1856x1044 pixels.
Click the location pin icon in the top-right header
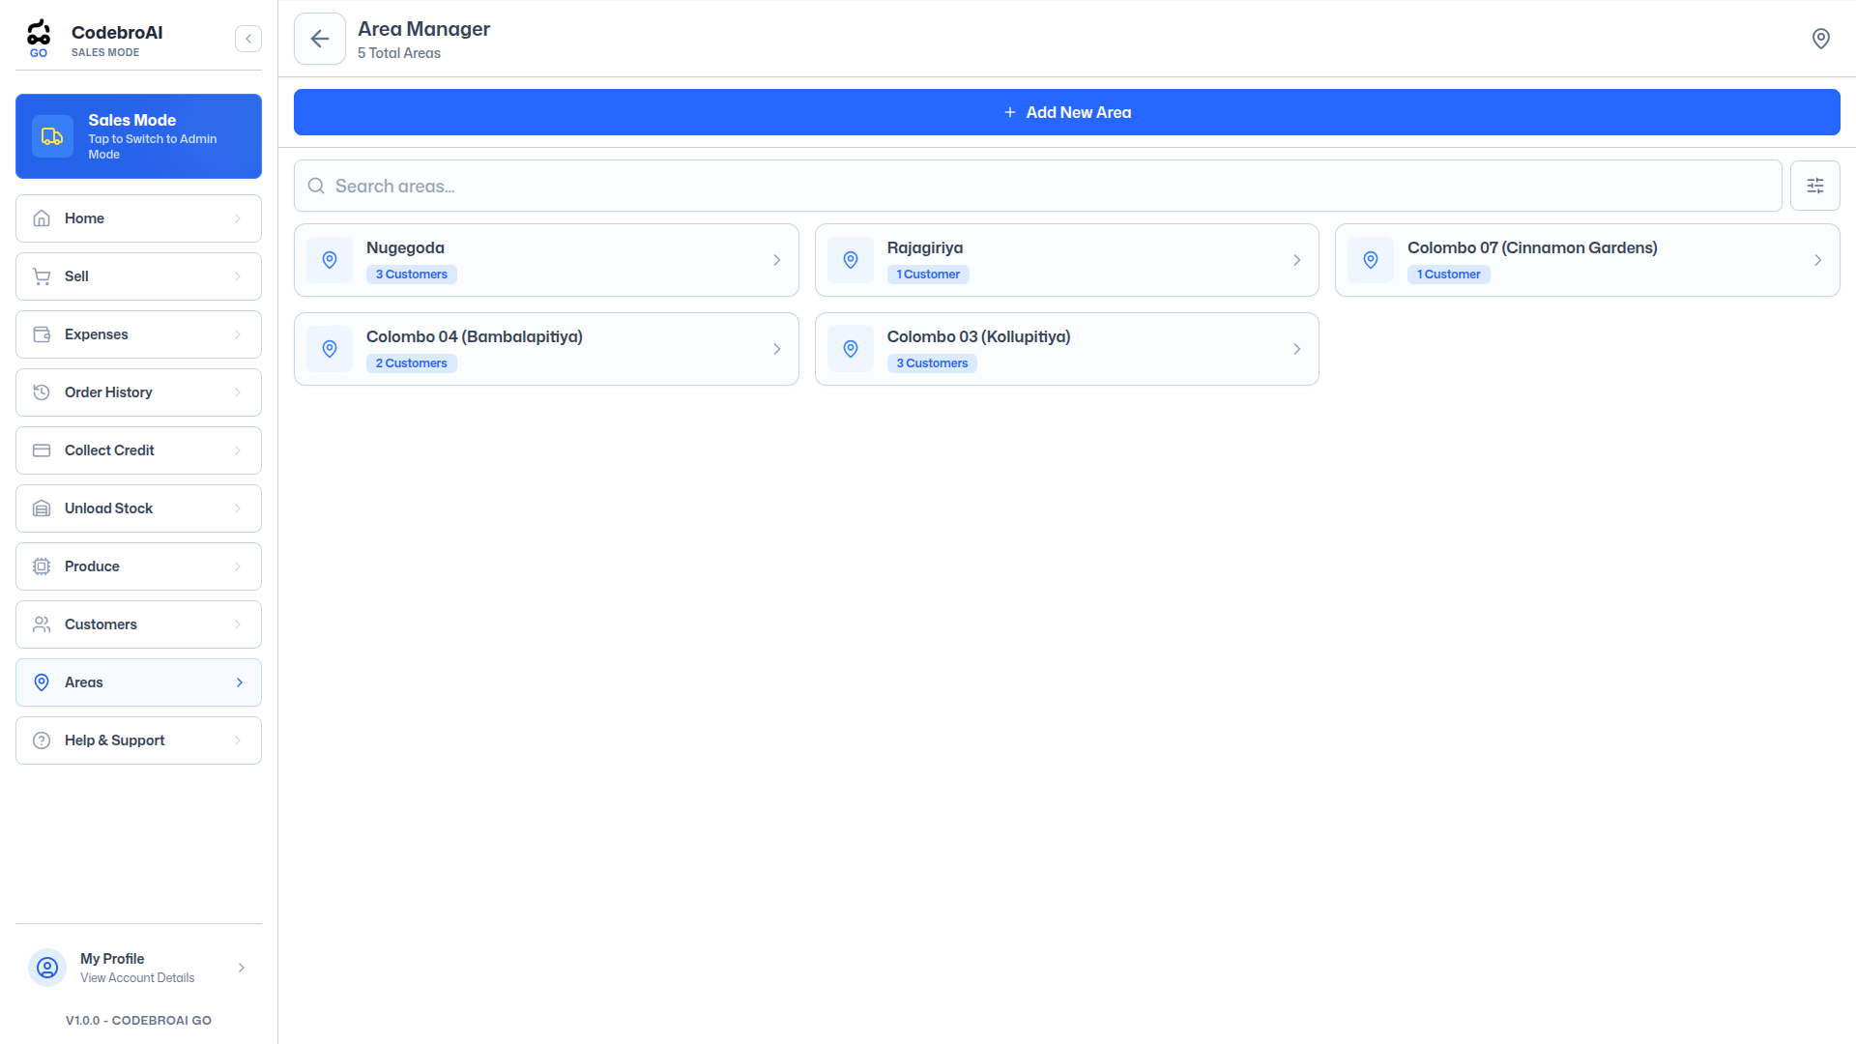[1820, 39]
